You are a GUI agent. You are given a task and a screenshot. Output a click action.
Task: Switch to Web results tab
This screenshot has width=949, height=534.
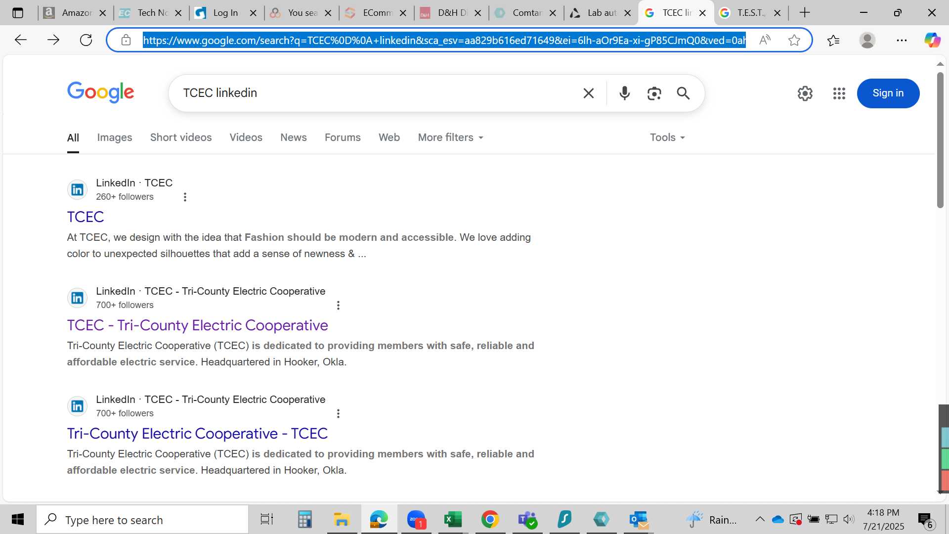(x=389, y=137)
